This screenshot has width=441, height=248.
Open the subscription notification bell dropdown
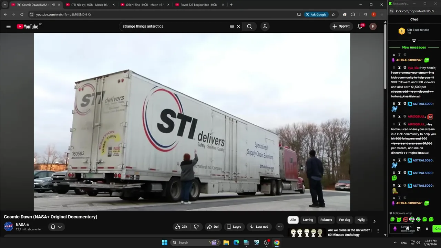pyautogui.click(x=56, y=227)
